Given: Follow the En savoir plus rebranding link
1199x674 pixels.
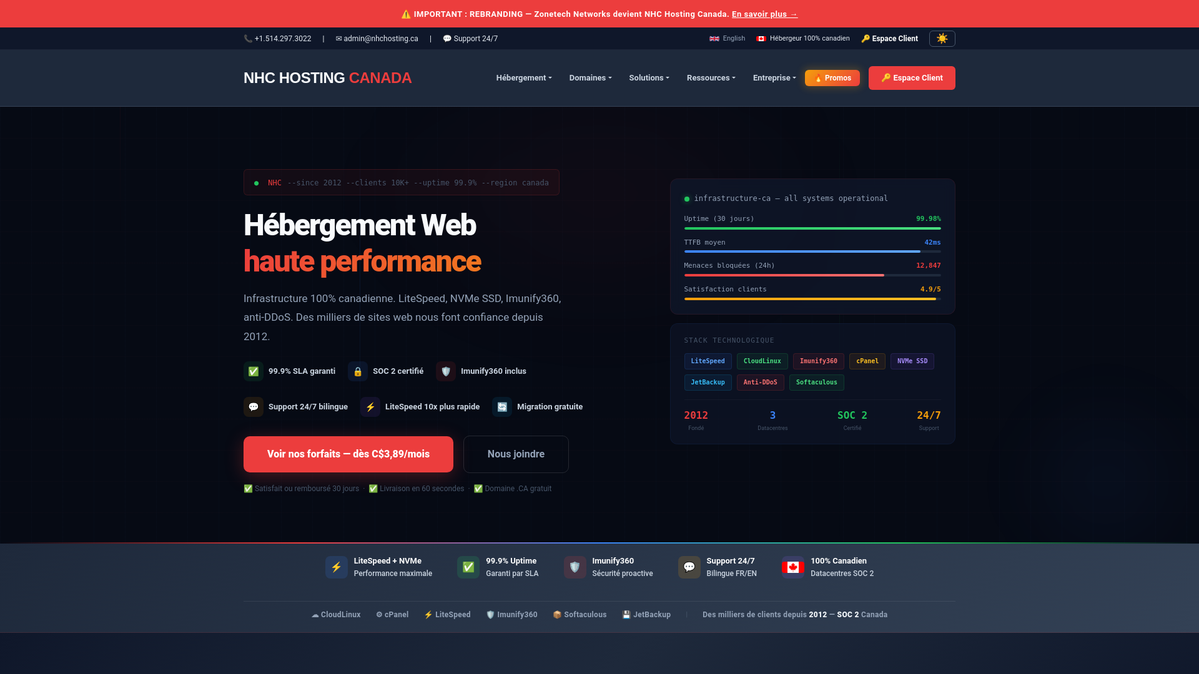Looking at the screenshot, I should click(764, 14).
